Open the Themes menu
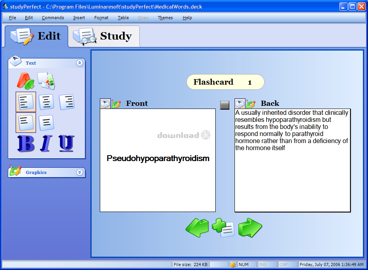Image resolution: width=368 pixels, height=270 pixels. pos(165,18)
